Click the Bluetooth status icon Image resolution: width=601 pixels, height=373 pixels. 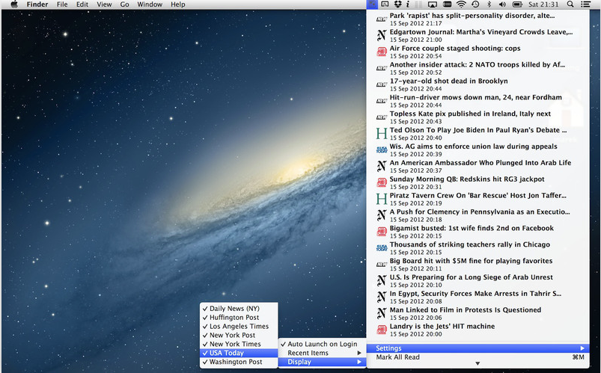pyautogui.click(x=489, y=4)
